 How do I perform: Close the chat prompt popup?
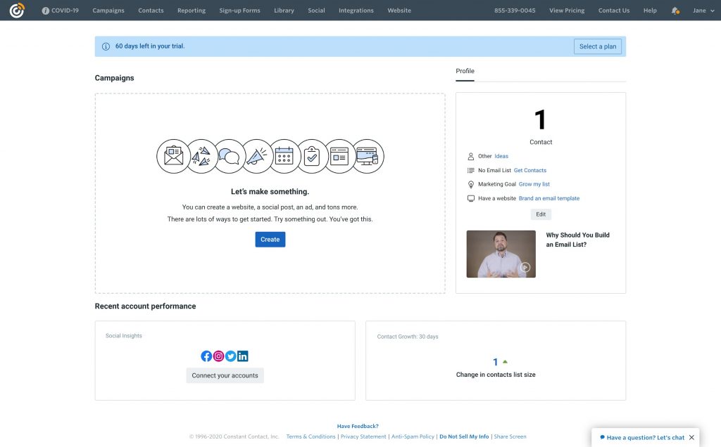click(691, 437)
